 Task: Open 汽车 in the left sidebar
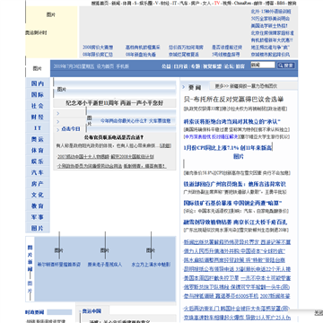38,172
